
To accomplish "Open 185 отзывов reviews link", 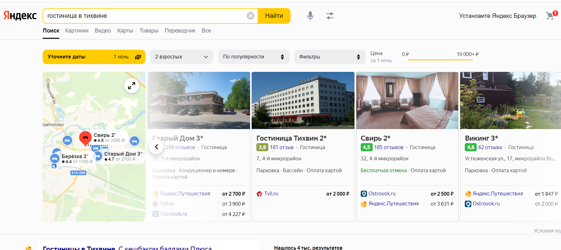I will pos(389,147).
